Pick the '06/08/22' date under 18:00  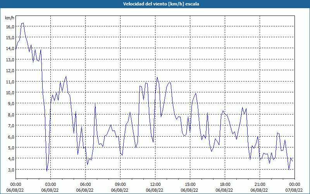click(x=225, y=190)
